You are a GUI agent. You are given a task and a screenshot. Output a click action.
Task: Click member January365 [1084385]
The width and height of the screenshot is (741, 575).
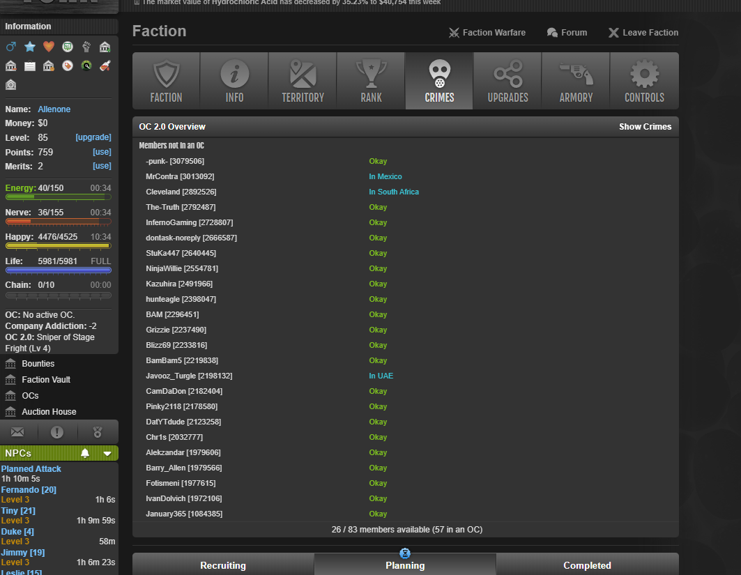click(184, 514)
